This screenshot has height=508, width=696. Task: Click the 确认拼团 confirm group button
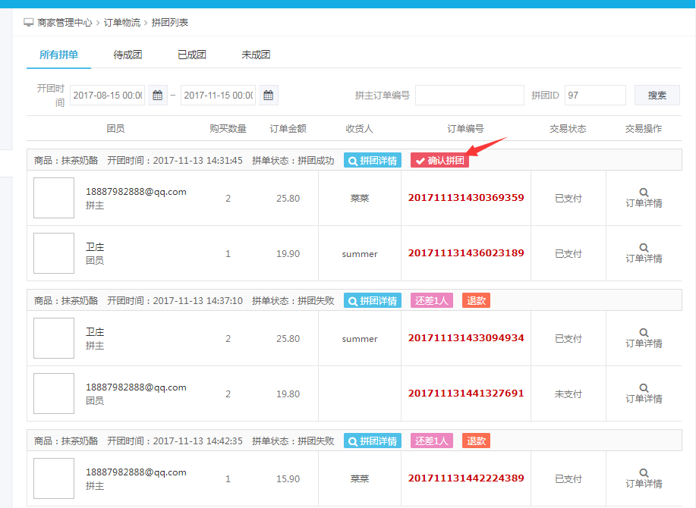[x=439, y=161]
